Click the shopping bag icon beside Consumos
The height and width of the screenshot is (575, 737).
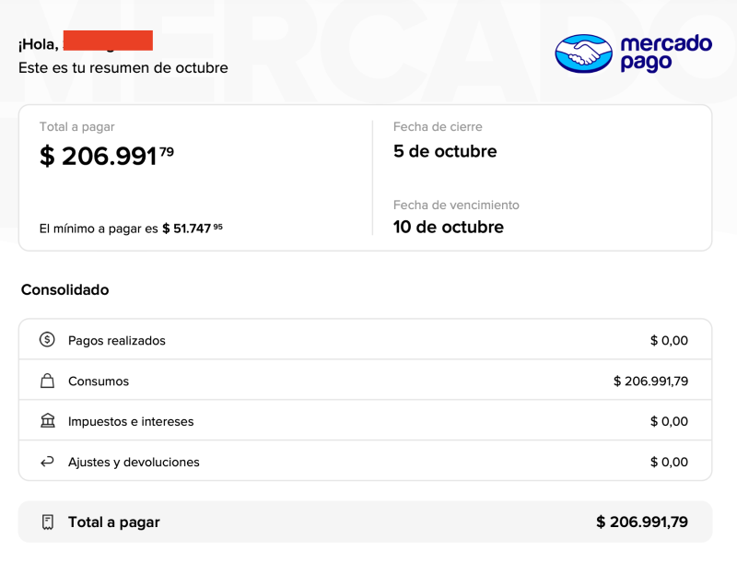tap(47, 381)
